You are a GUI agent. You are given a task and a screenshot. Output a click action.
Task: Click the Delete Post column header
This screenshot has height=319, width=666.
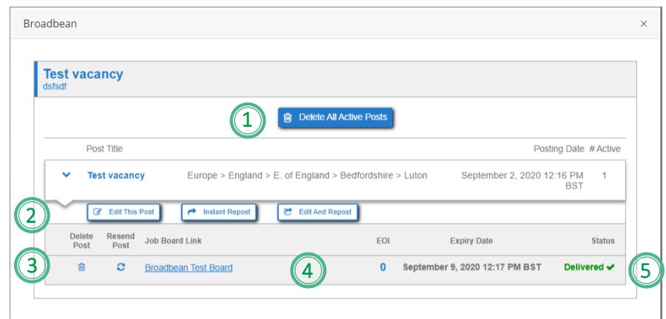tap(81, 241)
